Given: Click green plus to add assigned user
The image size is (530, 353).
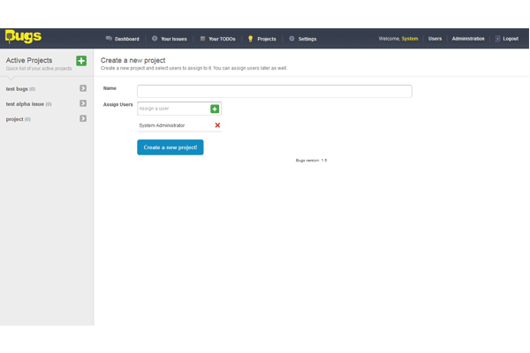Looking at the screenshot, I should click(215, 109).
